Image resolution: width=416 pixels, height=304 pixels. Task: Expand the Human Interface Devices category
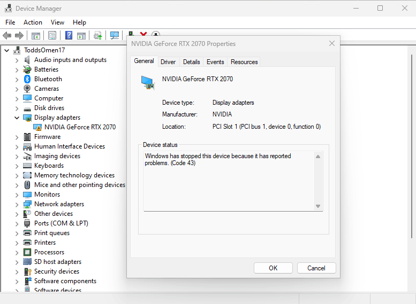17,147
